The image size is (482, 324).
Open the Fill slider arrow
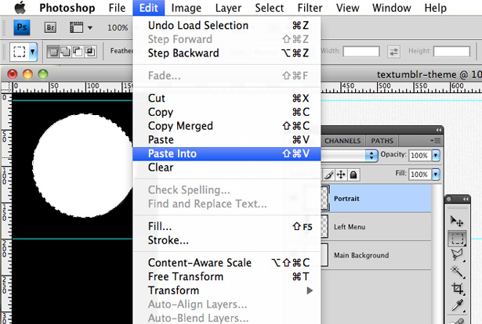point(436,175)
